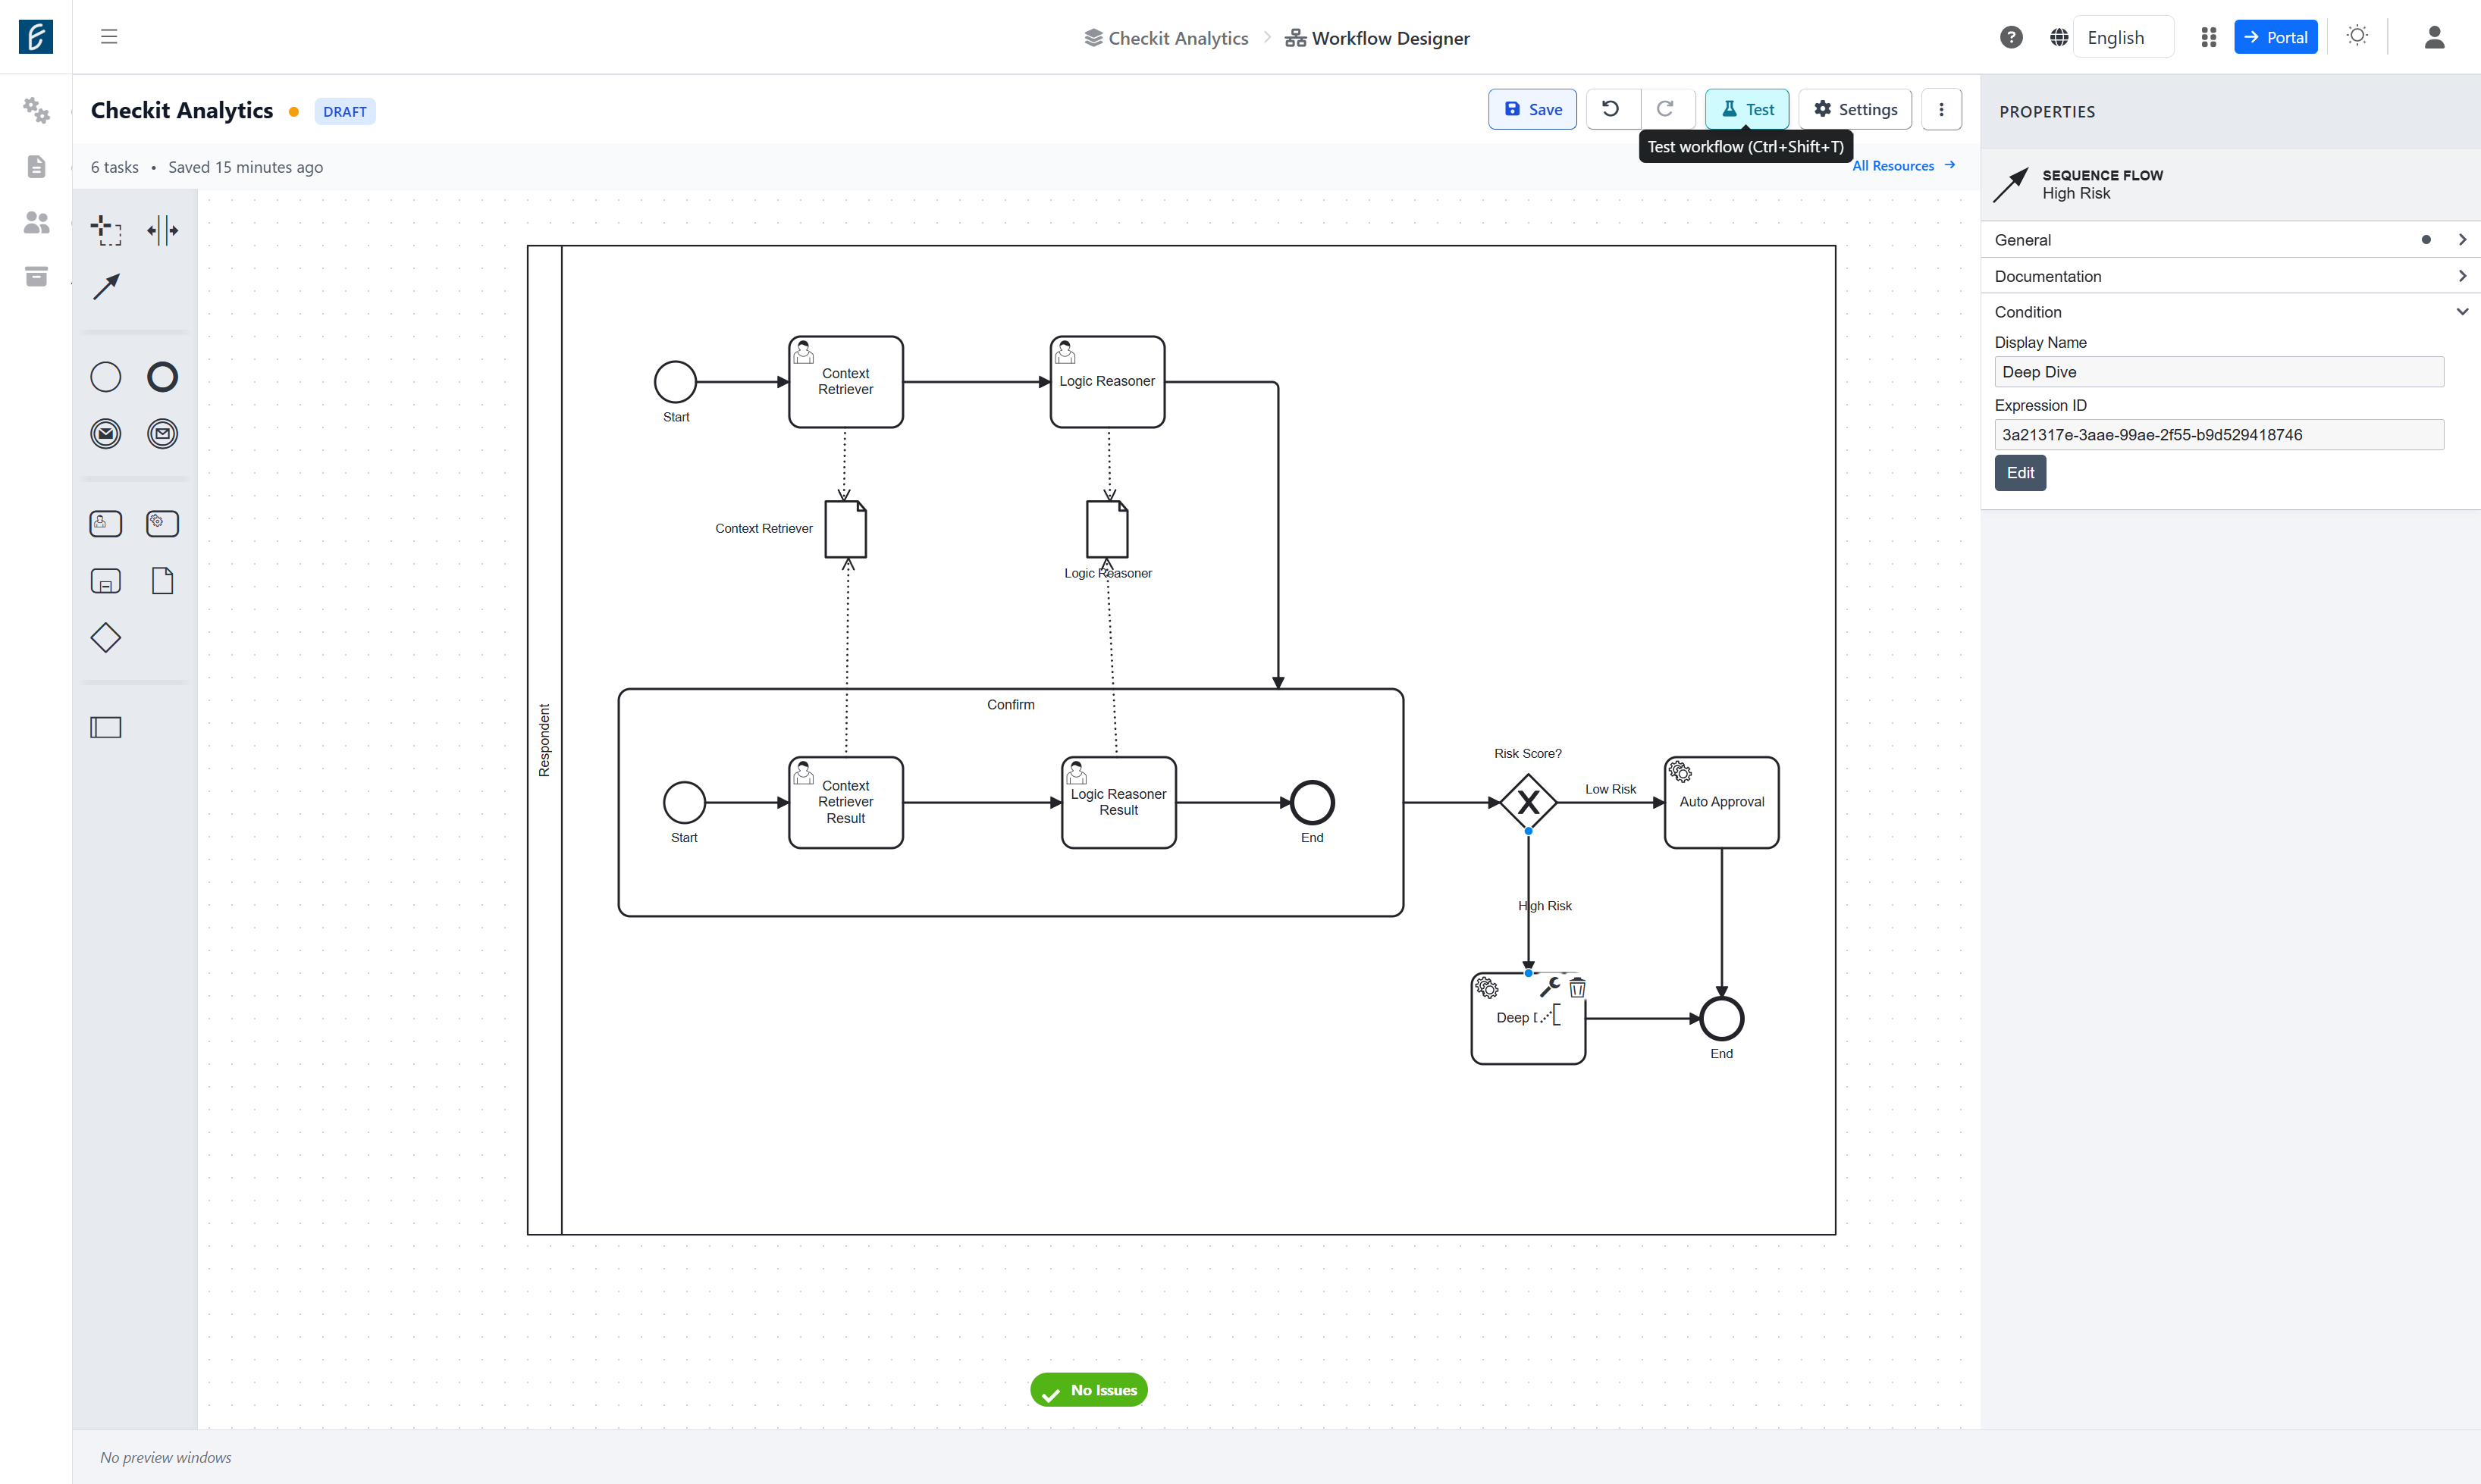This screenshot has height=1484, width=2481.
Task: Open the English language selector
Action: coord(2123,37)
